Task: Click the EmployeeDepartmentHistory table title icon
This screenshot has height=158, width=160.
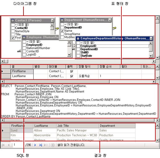Action: pos(78,39)
